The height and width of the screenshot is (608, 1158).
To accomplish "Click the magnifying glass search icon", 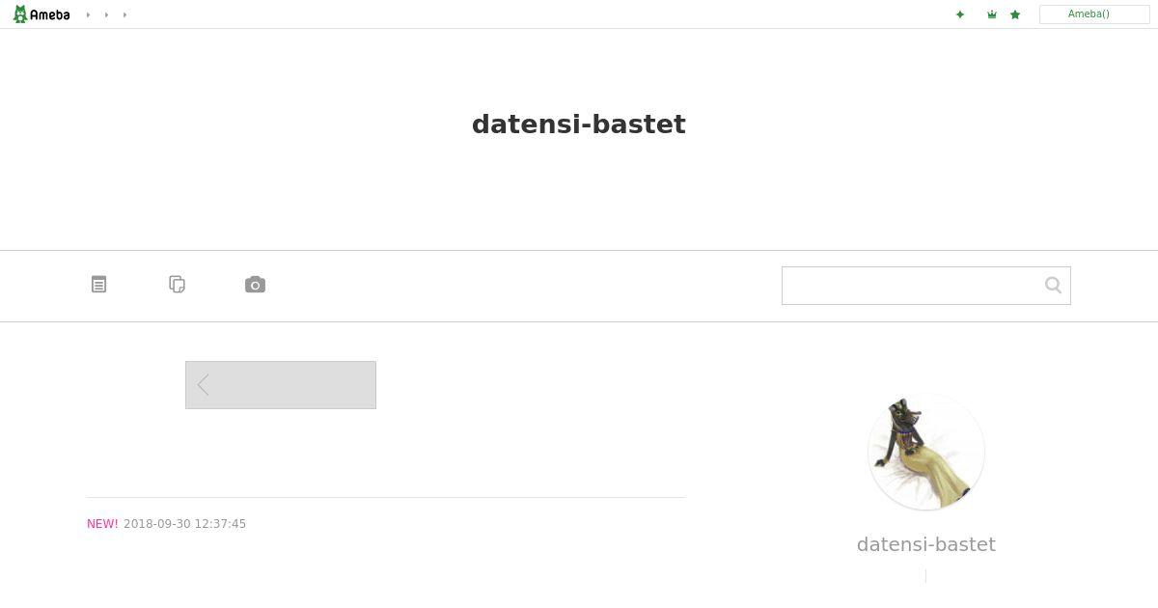I will pos(1053,285).
